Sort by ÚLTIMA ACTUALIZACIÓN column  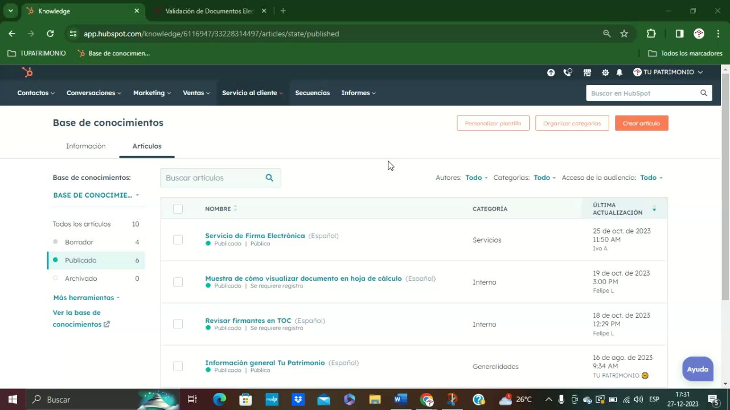[x=624, y=209]
